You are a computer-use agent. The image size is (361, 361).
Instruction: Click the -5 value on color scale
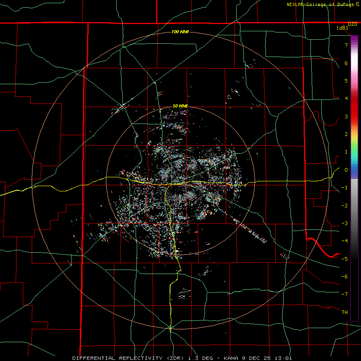point(345,259)
